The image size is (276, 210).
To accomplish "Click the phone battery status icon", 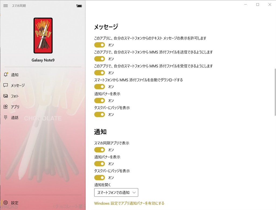I will (79, 6).
